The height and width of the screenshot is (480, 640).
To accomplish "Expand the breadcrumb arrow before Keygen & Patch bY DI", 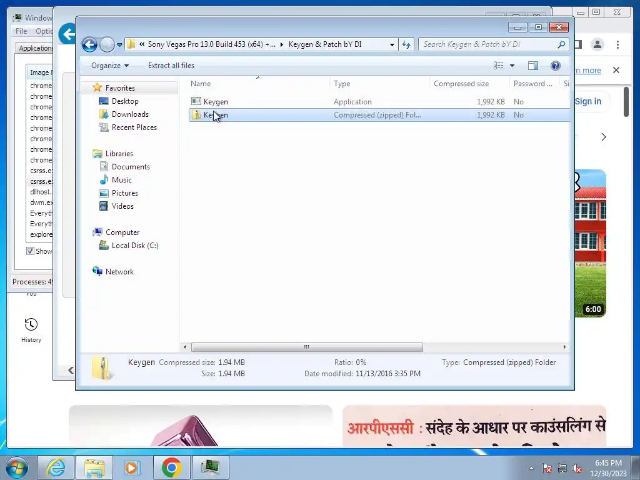I will click(x=282, y=44).
